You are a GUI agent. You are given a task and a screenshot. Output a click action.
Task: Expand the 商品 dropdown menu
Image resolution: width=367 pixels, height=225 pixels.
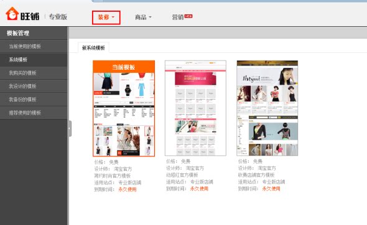coord(143,17)
